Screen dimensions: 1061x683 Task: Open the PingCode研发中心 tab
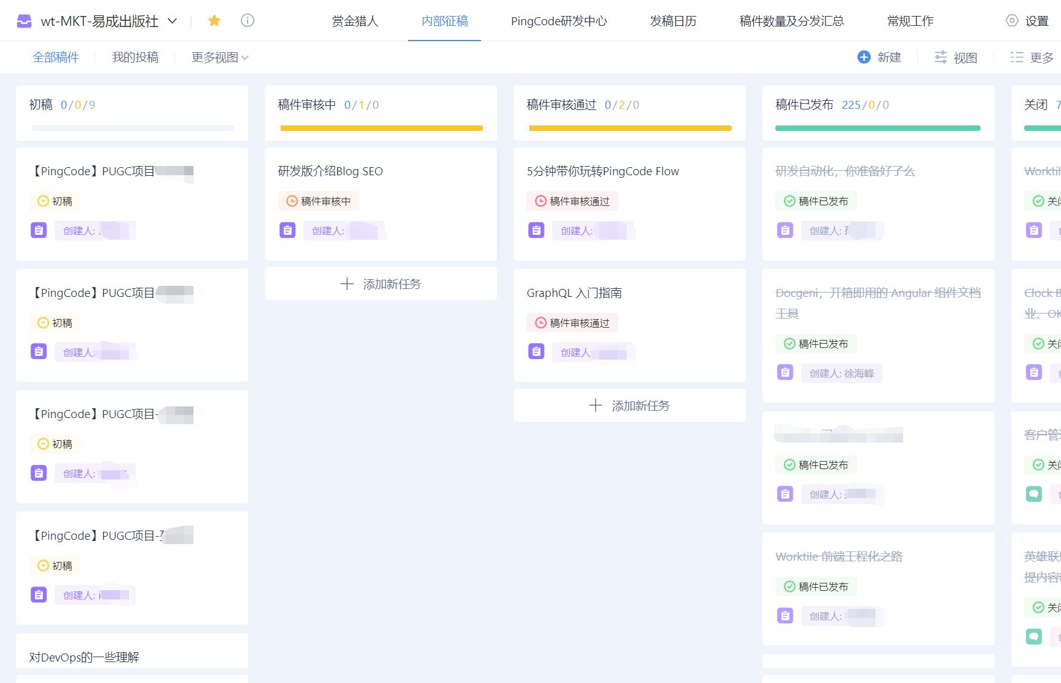pos(559,21)
